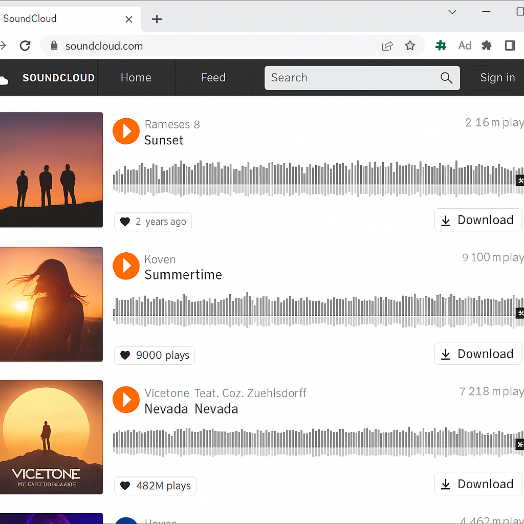
Task: Open the browser extensions puzzle icon
Action: coord(486,46)
